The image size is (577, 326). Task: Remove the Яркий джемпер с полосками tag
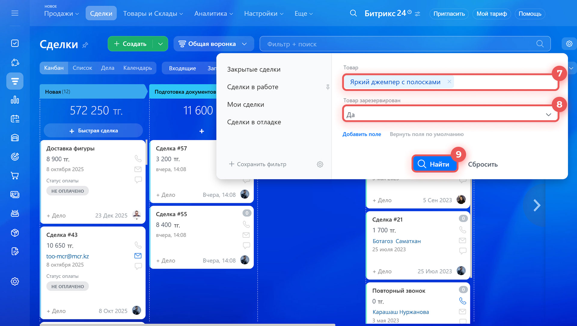tap(449, 82)
